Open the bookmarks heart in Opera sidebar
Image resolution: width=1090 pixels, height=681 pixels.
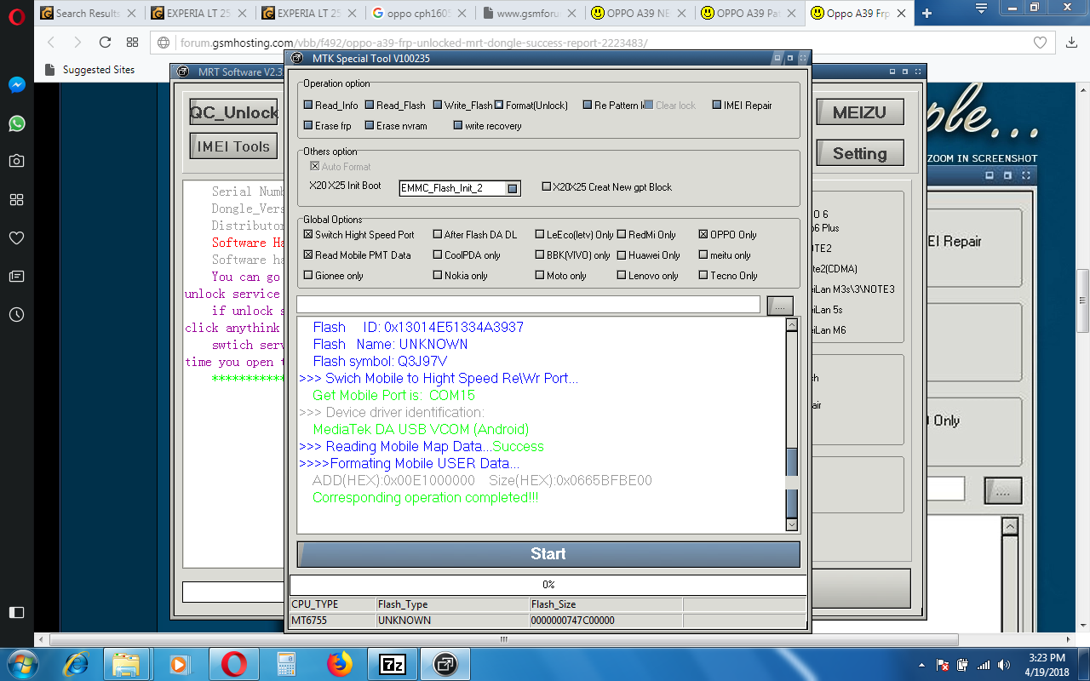pyautogui.click(x=17, y=237)
